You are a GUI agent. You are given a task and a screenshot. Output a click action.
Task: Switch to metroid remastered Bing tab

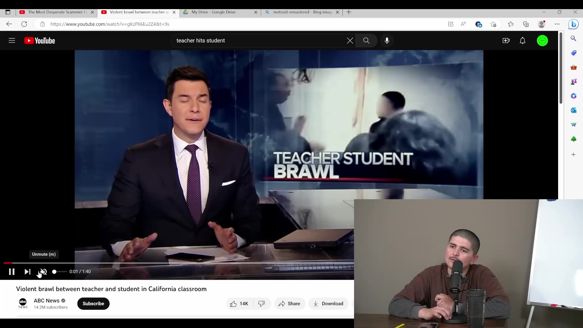(x=302, y=12)
